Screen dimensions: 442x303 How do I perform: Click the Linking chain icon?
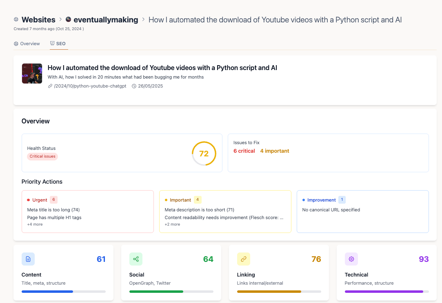coord(244,259)
